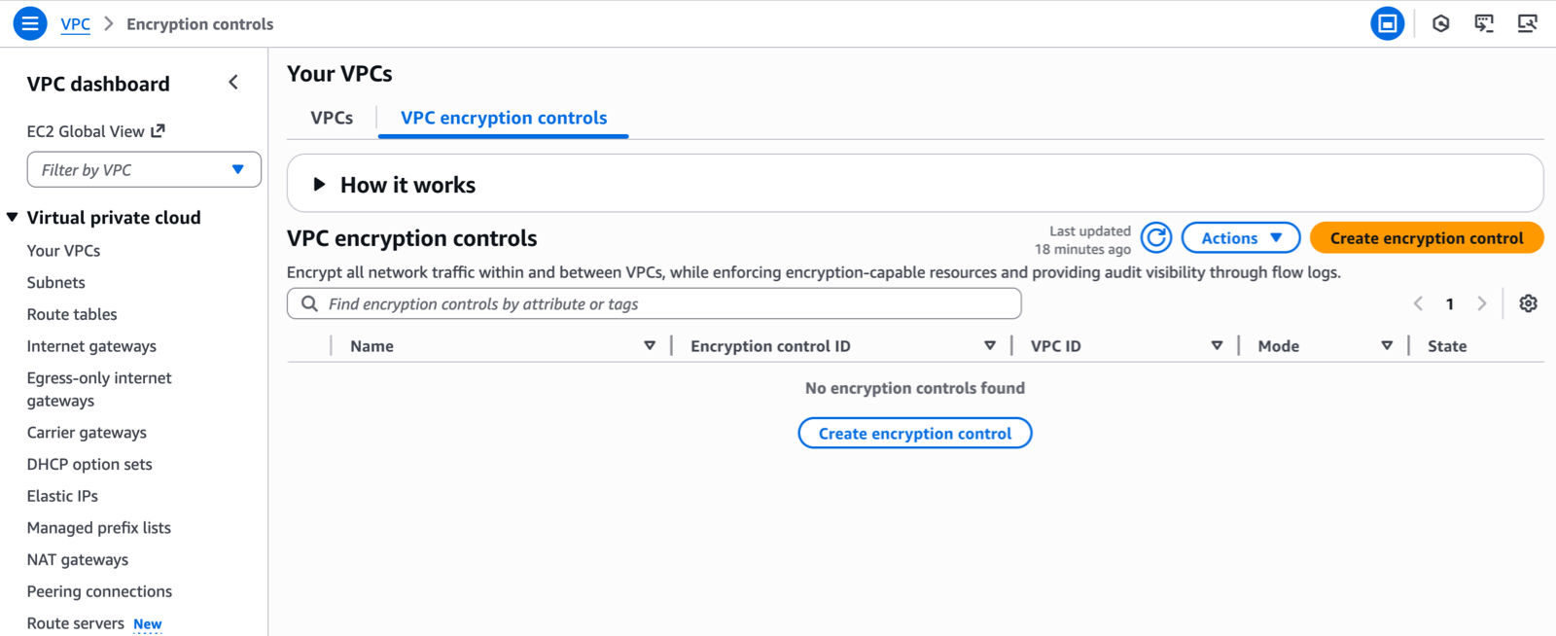
Task: Click the blue CloudShell panel icon
Action: tap(1387, 23)
